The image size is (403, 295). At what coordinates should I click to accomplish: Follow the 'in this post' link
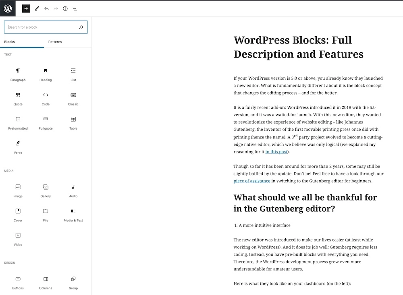pyautogui.click(x=276, y=152)
